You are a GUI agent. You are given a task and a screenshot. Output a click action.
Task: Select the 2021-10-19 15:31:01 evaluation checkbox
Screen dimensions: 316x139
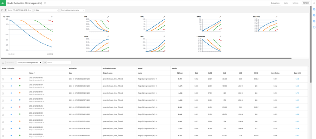pyautogui.click(x=3, y=108)
